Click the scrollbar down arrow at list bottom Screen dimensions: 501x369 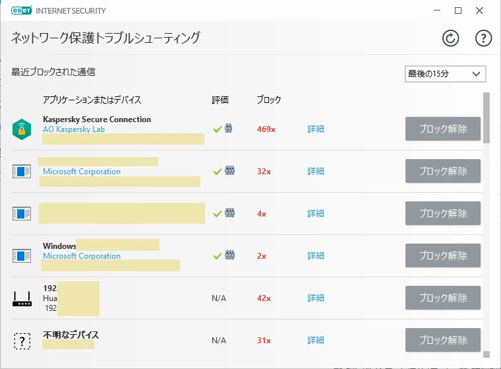[x=486, y=354]
